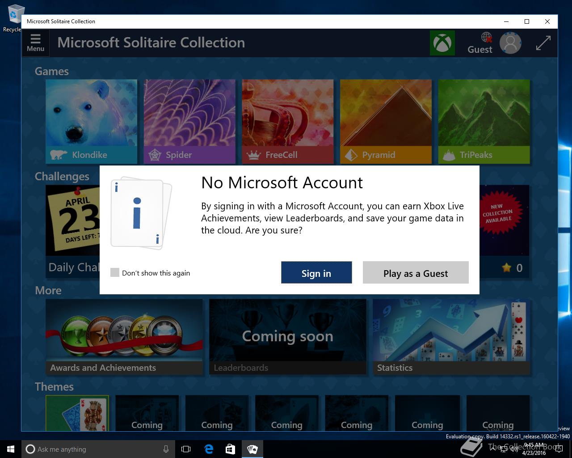Open Awards and Achievements tile
Viewport: 572px width, 458px height.
point(124,337)
